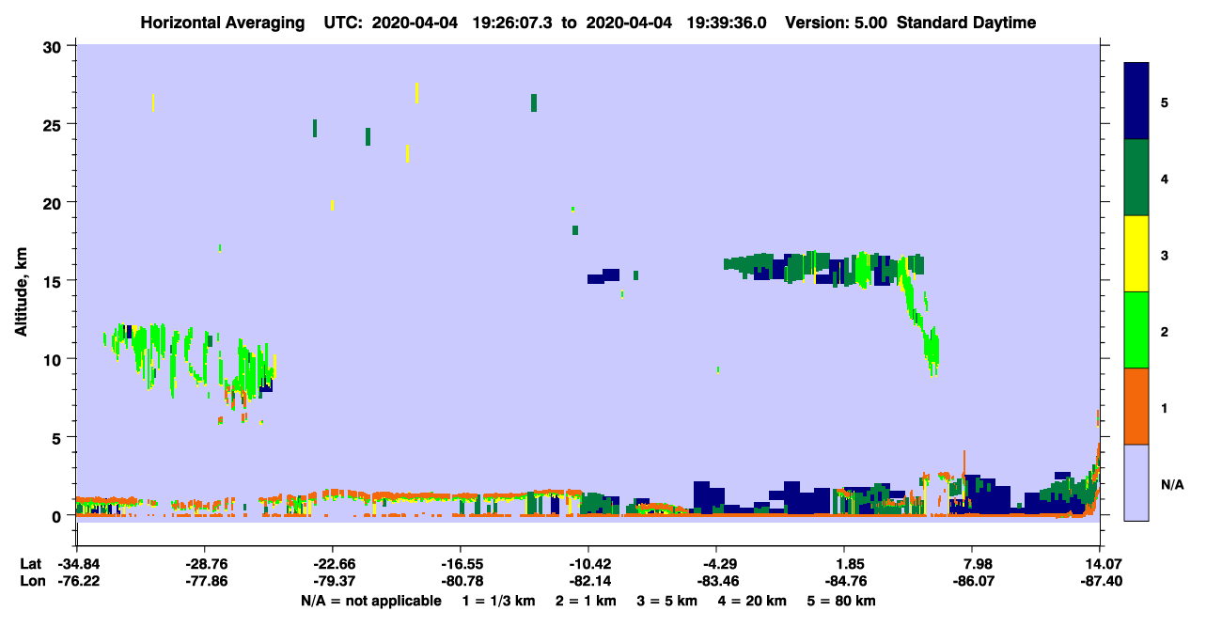Click the small dark blue patch at 15 km
The width and height of the screenshot is (1222, 627).
(603, 276)
